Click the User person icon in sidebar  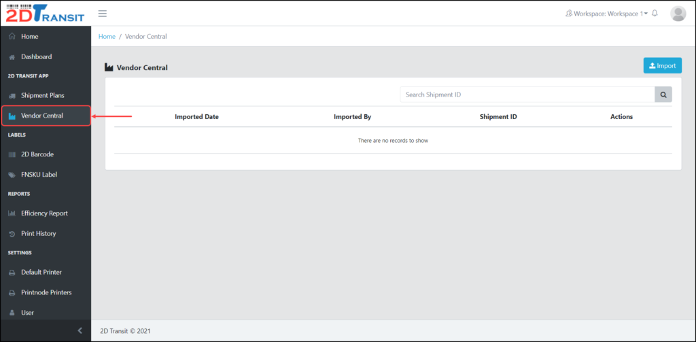[12, 313]
